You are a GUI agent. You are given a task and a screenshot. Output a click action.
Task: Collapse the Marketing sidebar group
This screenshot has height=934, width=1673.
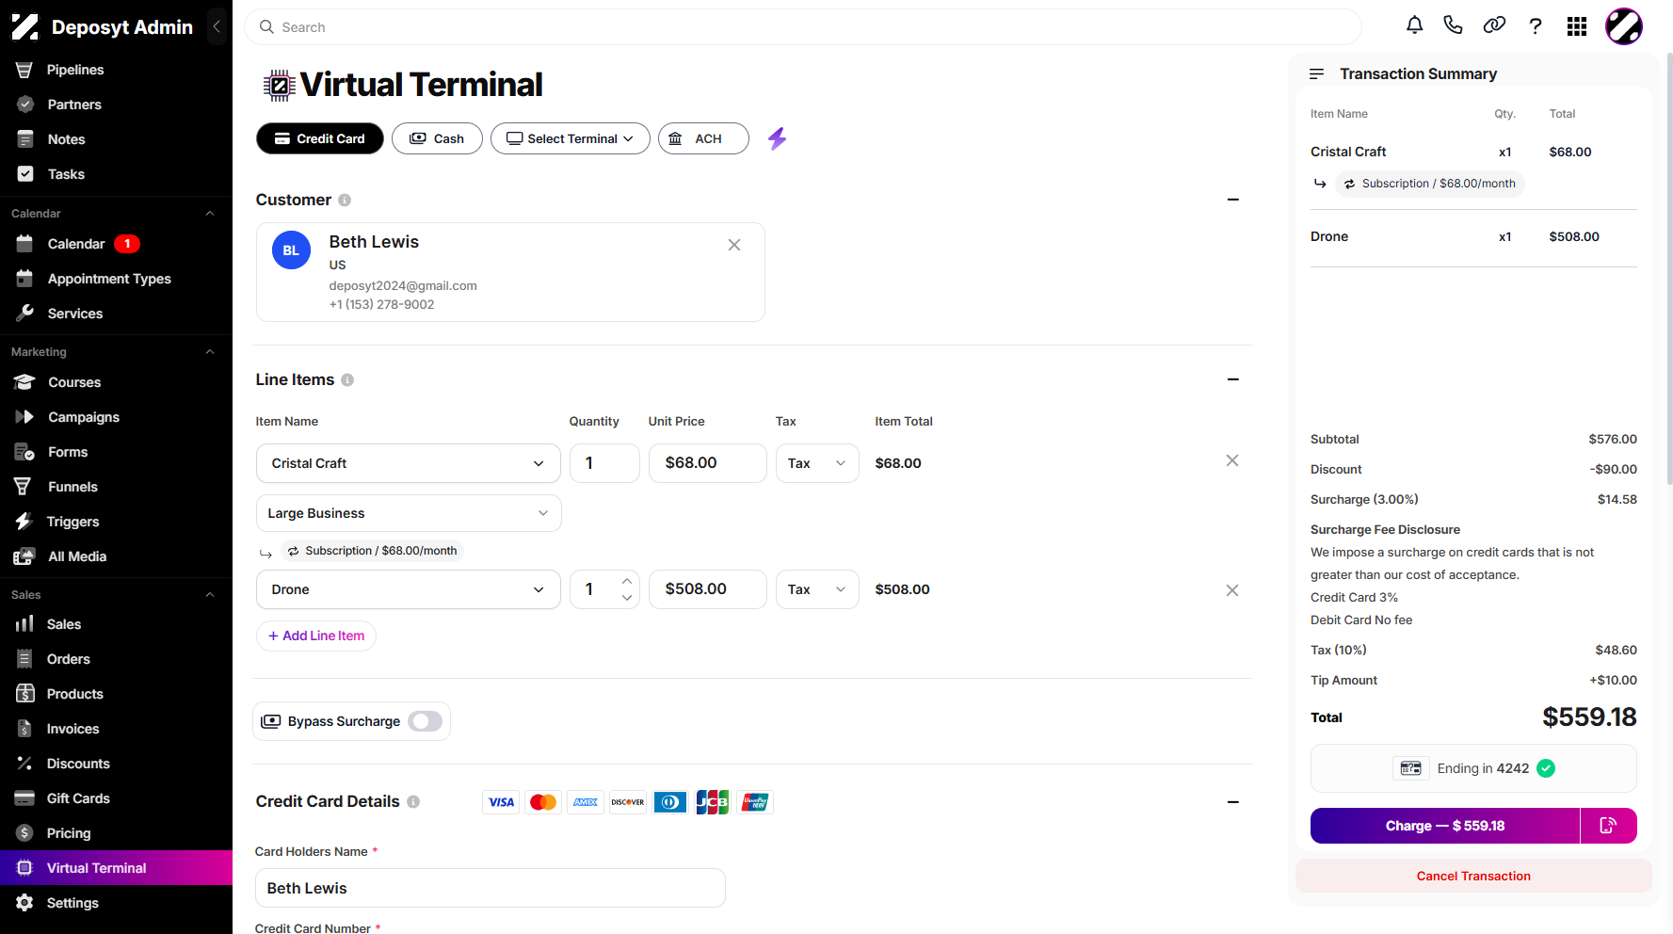click(x=210, y=352)
